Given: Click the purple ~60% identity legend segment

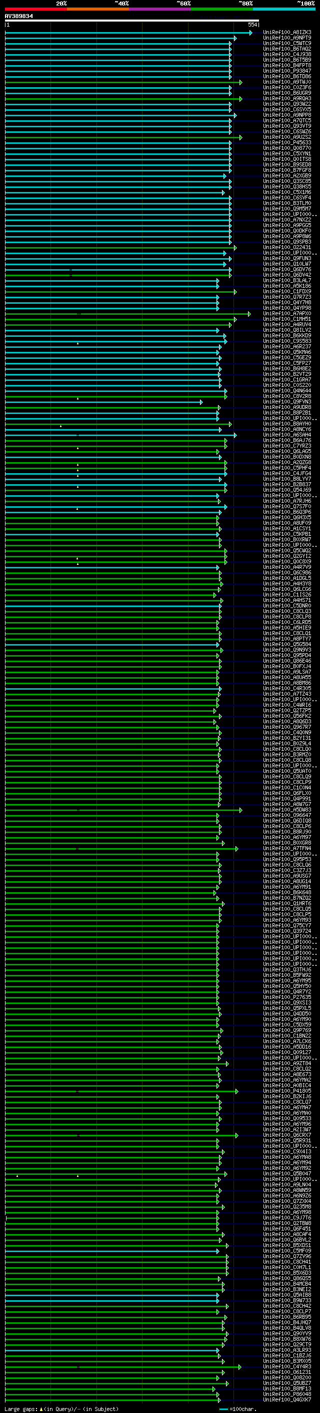Looking at the screenshot, I should (x=160, y=9).
